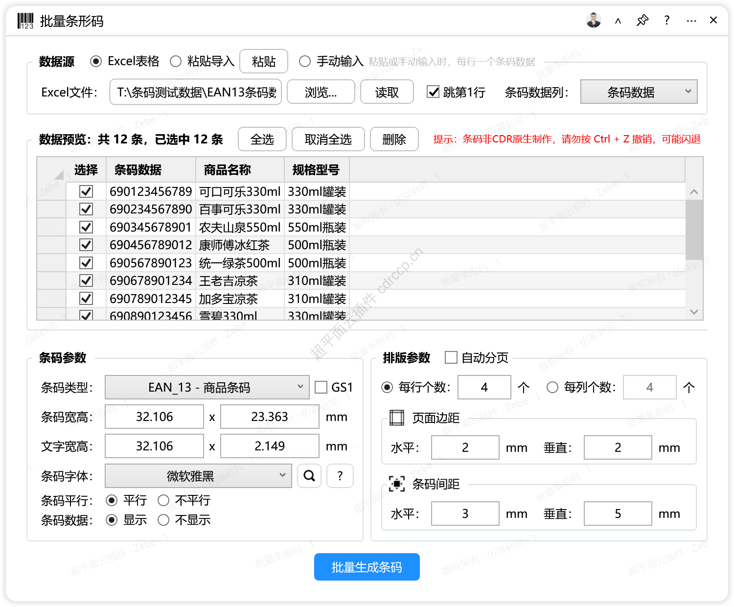The width and height of the screenshot is (734, 607).
Task: Open the more options ellipsis menu
Action: [x=691, y=21]
